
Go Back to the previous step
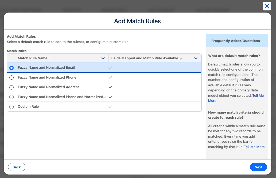pyautogui.click(x=17, y=167)
